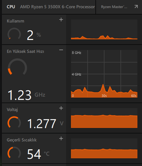Expand the Voltaj section with plus icon
Screen dimensions: 142x166
click(x=61, y=108)
